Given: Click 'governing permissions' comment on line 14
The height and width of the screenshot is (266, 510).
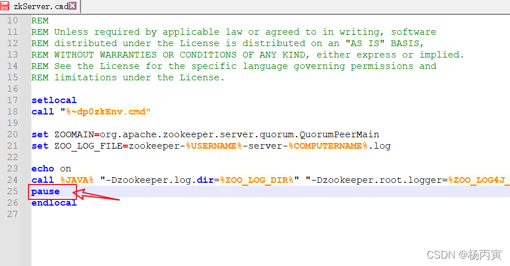Looking at the screenshot, I should [354, 66].
